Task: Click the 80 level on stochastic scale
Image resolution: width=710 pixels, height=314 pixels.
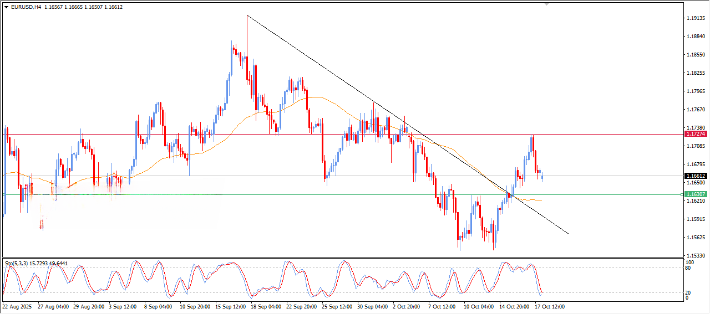Action: 689,268
